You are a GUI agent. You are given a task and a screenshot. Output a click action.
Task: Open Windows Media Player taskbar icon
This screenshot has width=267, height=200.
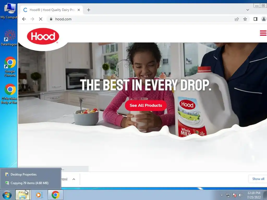pyautogui.click(x=39, y=195)
